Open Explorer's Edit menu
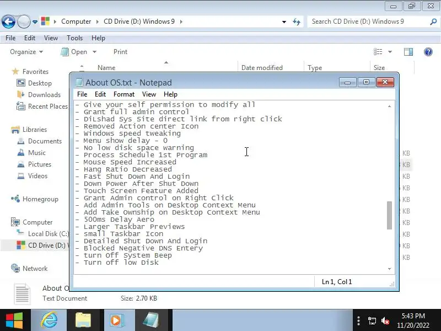 coord(30,38)
